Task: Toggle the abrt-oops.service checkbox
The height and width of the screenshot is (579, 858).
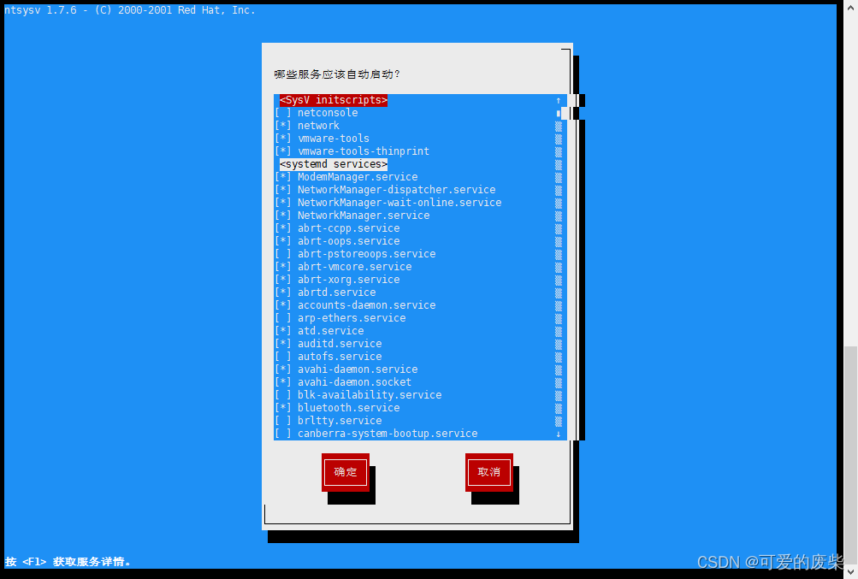Action: [x=283, y=241]
